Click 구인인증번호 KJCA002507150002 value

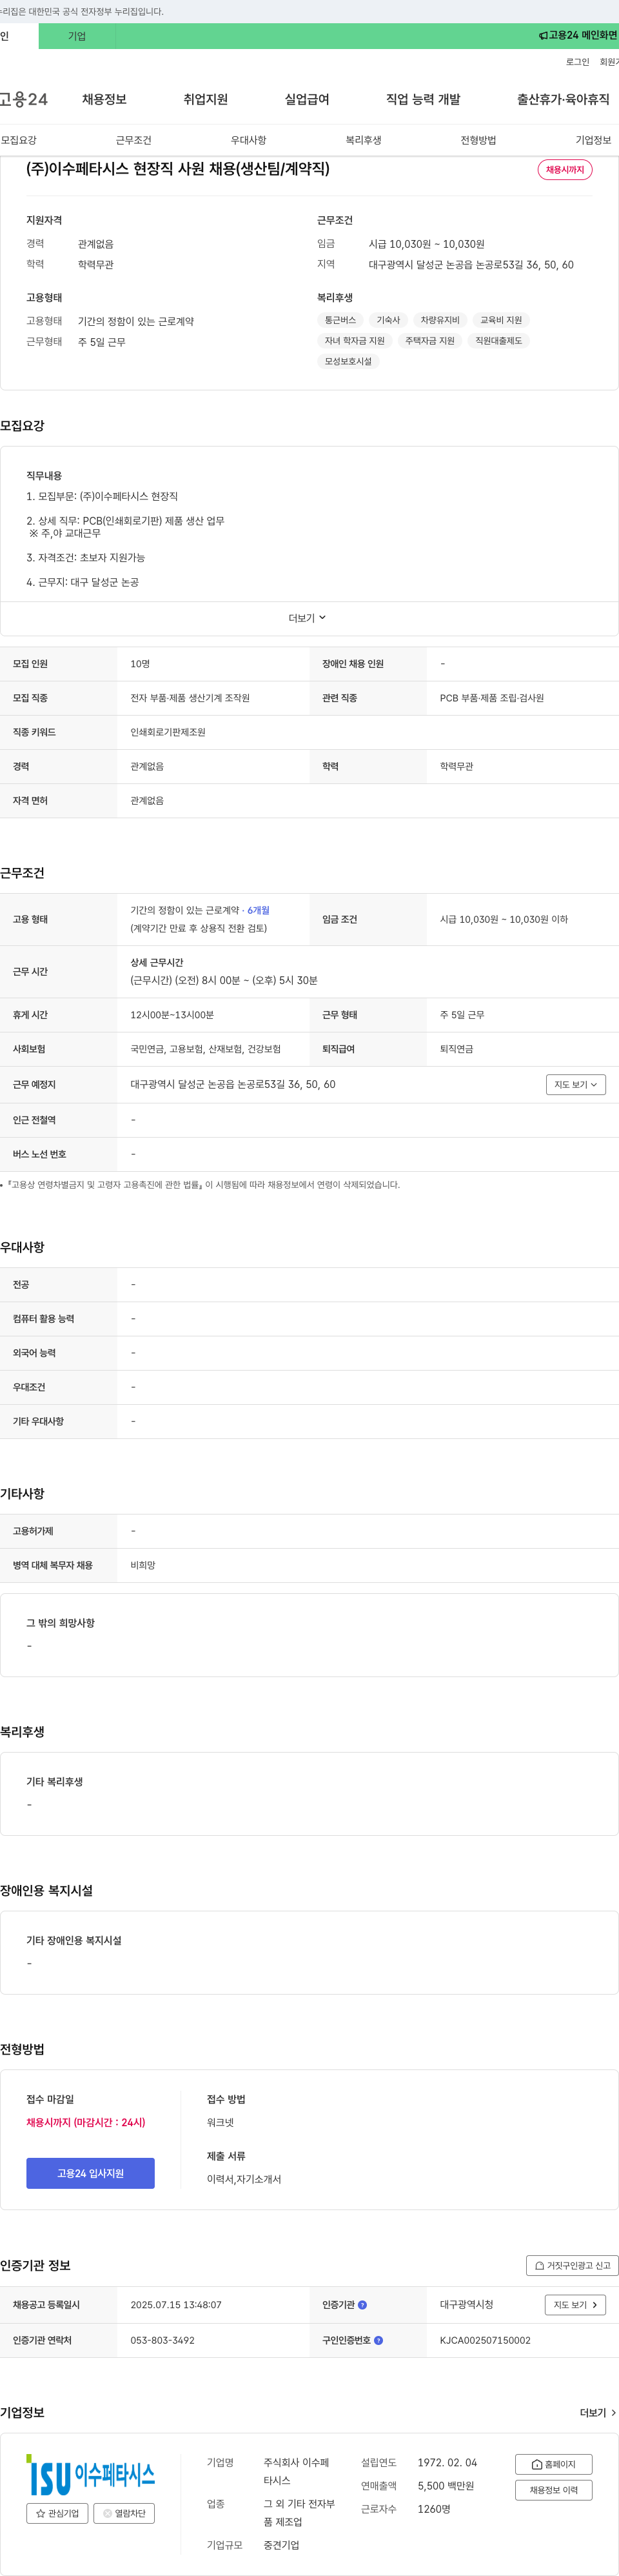tap(485, 2340)
